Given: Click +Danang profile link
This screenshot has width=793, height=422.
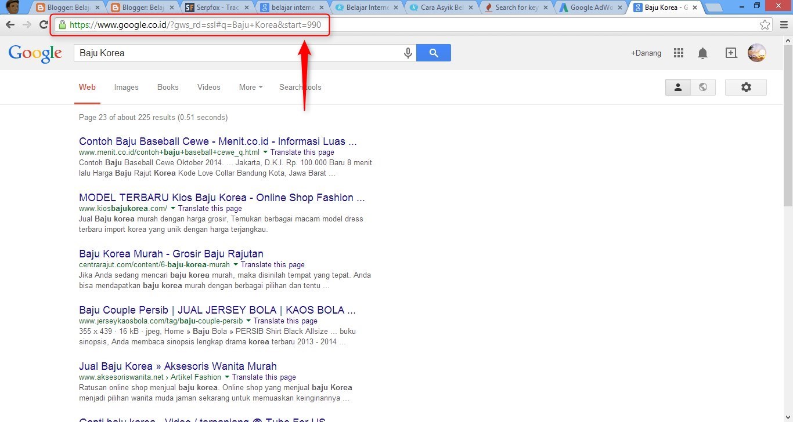Looking at the screenshot, I should click(x=646, y=53).
